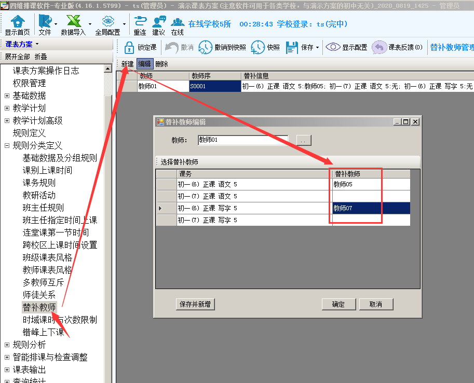This screenshot has height=383, width=474.
Task: Select 师徒关系 in the rules tree
Action: [x=39, y=295]
